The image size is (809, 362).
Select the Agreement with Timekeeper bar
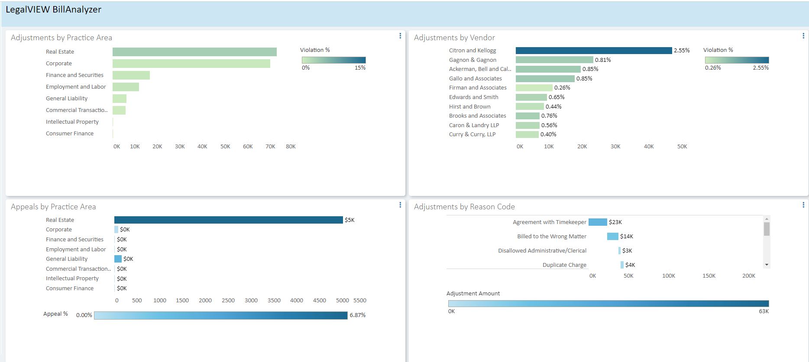tap(598, 222)
